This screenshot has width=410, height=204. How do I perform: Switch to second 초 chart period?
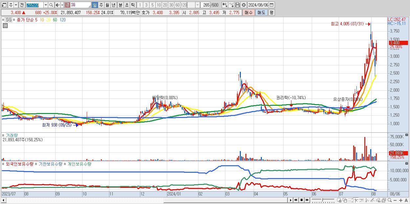[126, 5]
